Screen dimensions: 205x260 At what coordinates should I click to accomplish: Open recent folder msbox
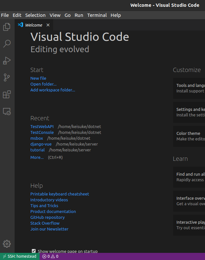coord(37,138)
